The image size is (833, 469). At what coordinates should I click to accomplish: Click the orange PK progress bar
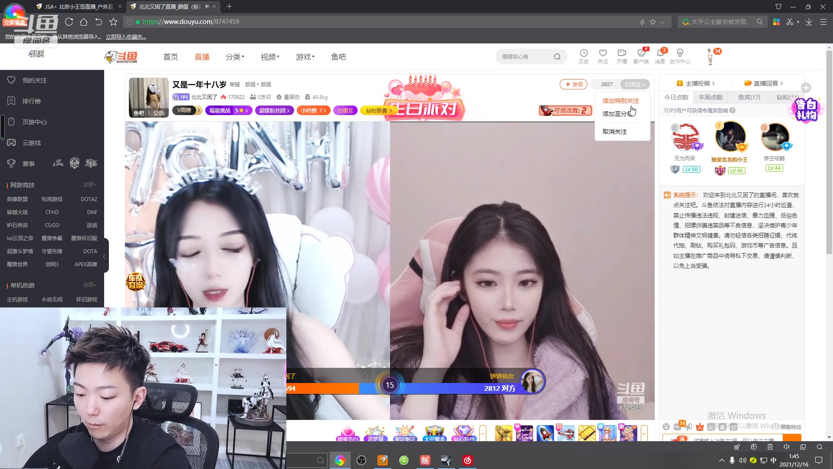[x=322, y=388]
